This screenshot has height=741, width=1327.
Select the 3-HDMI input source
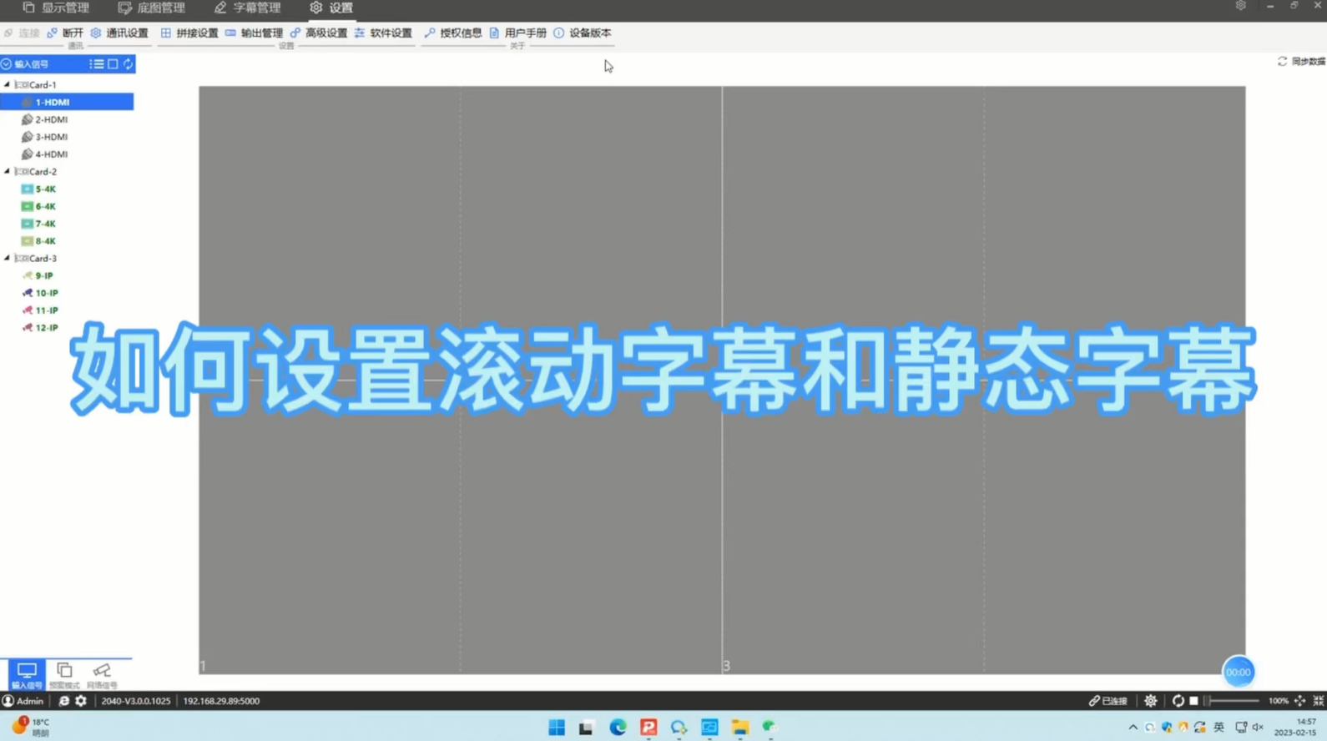point(44,137)
